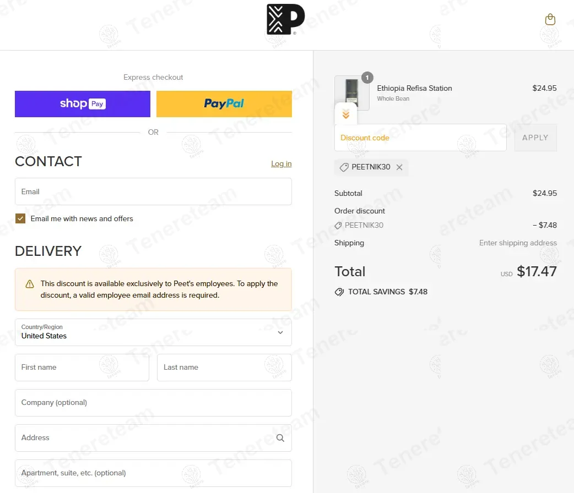Click the orange double-chevron scroll icon

tap(346, 114)
